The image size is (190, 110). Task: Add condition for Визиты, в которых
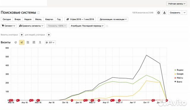[x=22, y=35]
